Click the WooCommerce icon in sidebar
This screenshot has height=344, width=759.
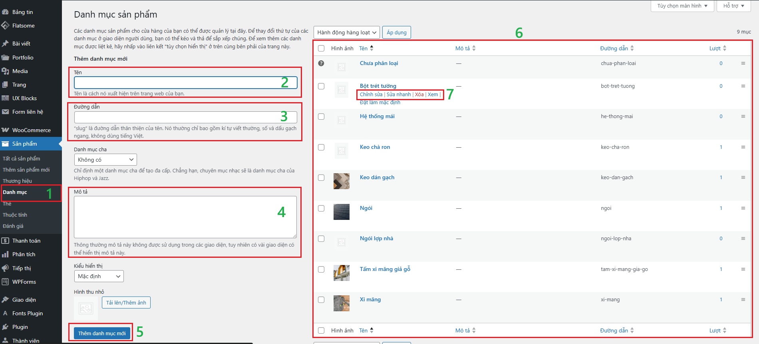[x=5, y=130]
